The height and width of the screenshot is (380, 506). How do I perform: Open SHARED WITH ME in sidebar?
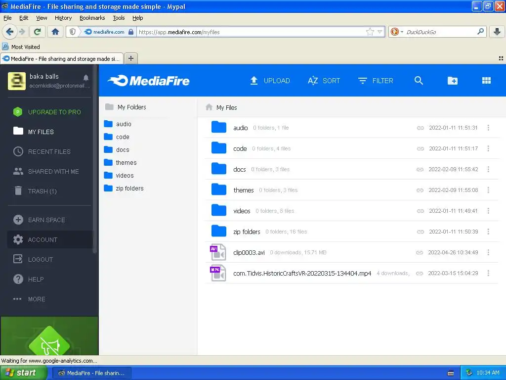[46, 171]
